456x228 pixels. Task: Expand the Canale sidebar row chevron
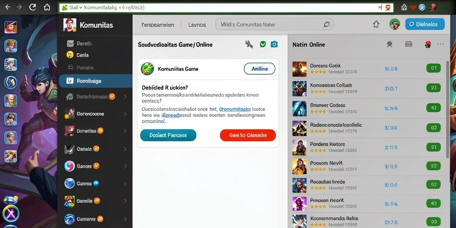point(125,149)
